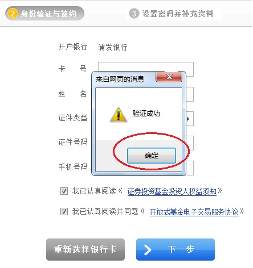Click the orange number 2 step icon
The image size is (253, 268).
[x=13, y=14]
